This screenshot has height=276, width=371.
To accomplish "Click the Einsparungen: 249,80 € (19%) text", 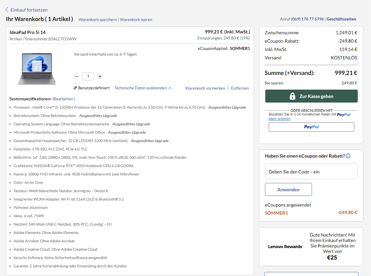I will (224, 38).
